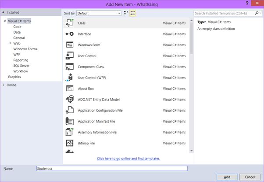The width and height of the screenshot is (264, 182).
Task: Click the search magnifier icon
Action: [x=257, y=13]
